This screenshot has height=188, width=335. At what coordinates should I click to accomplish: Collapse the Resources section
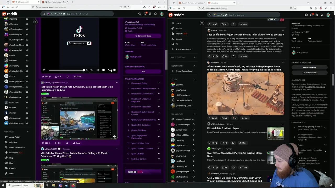click(x=28, y=132)
